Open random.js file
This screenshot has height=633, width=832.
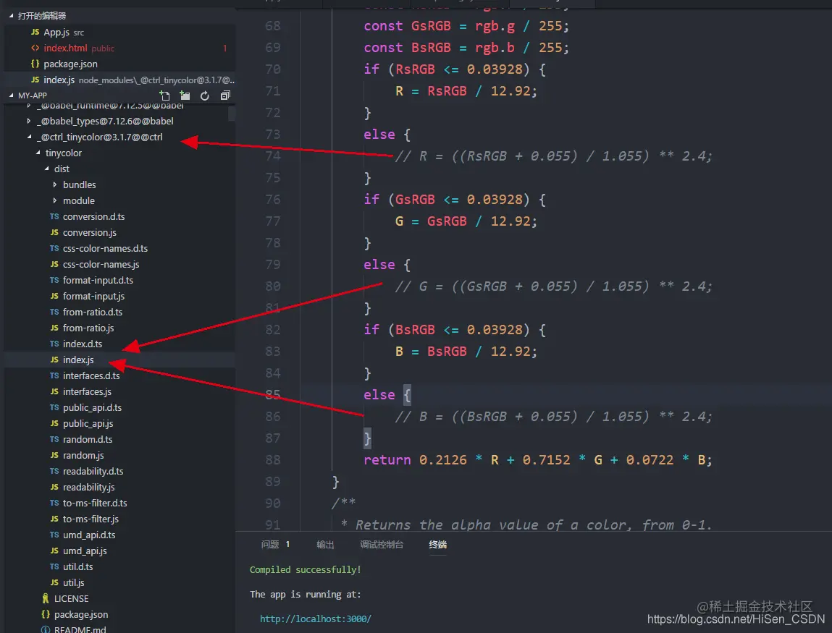[x=83, y=455]
